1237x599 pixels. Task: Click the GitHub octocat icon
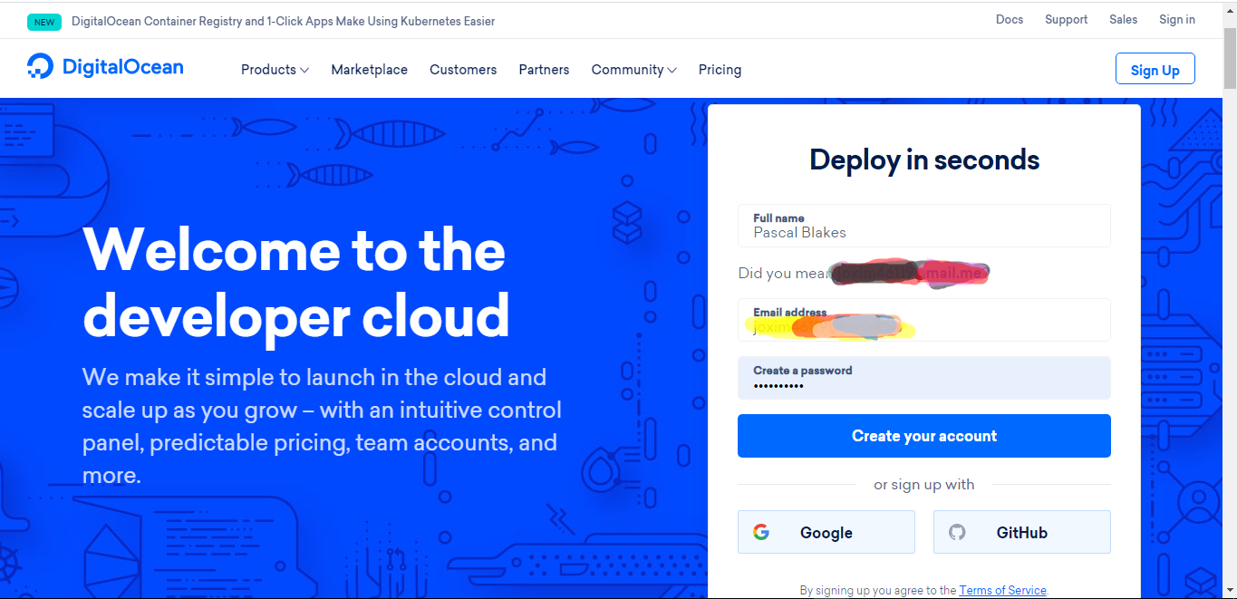coord(957,532)
